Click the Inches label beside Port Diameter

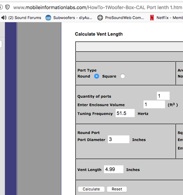pos(139,140)
